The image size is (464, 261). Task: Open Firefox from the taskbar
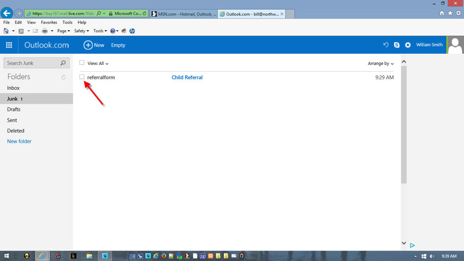coord(164,256)
